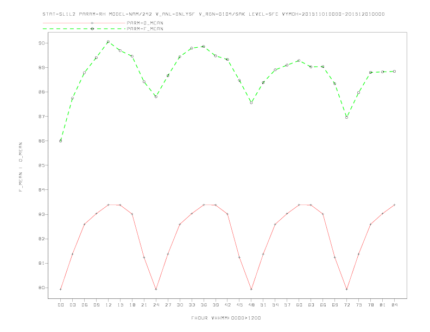Click the green F_MEAN lowest dip at hour 72
Image resolution: width=430 pixels, height=332 pixels.
[346, 118]
